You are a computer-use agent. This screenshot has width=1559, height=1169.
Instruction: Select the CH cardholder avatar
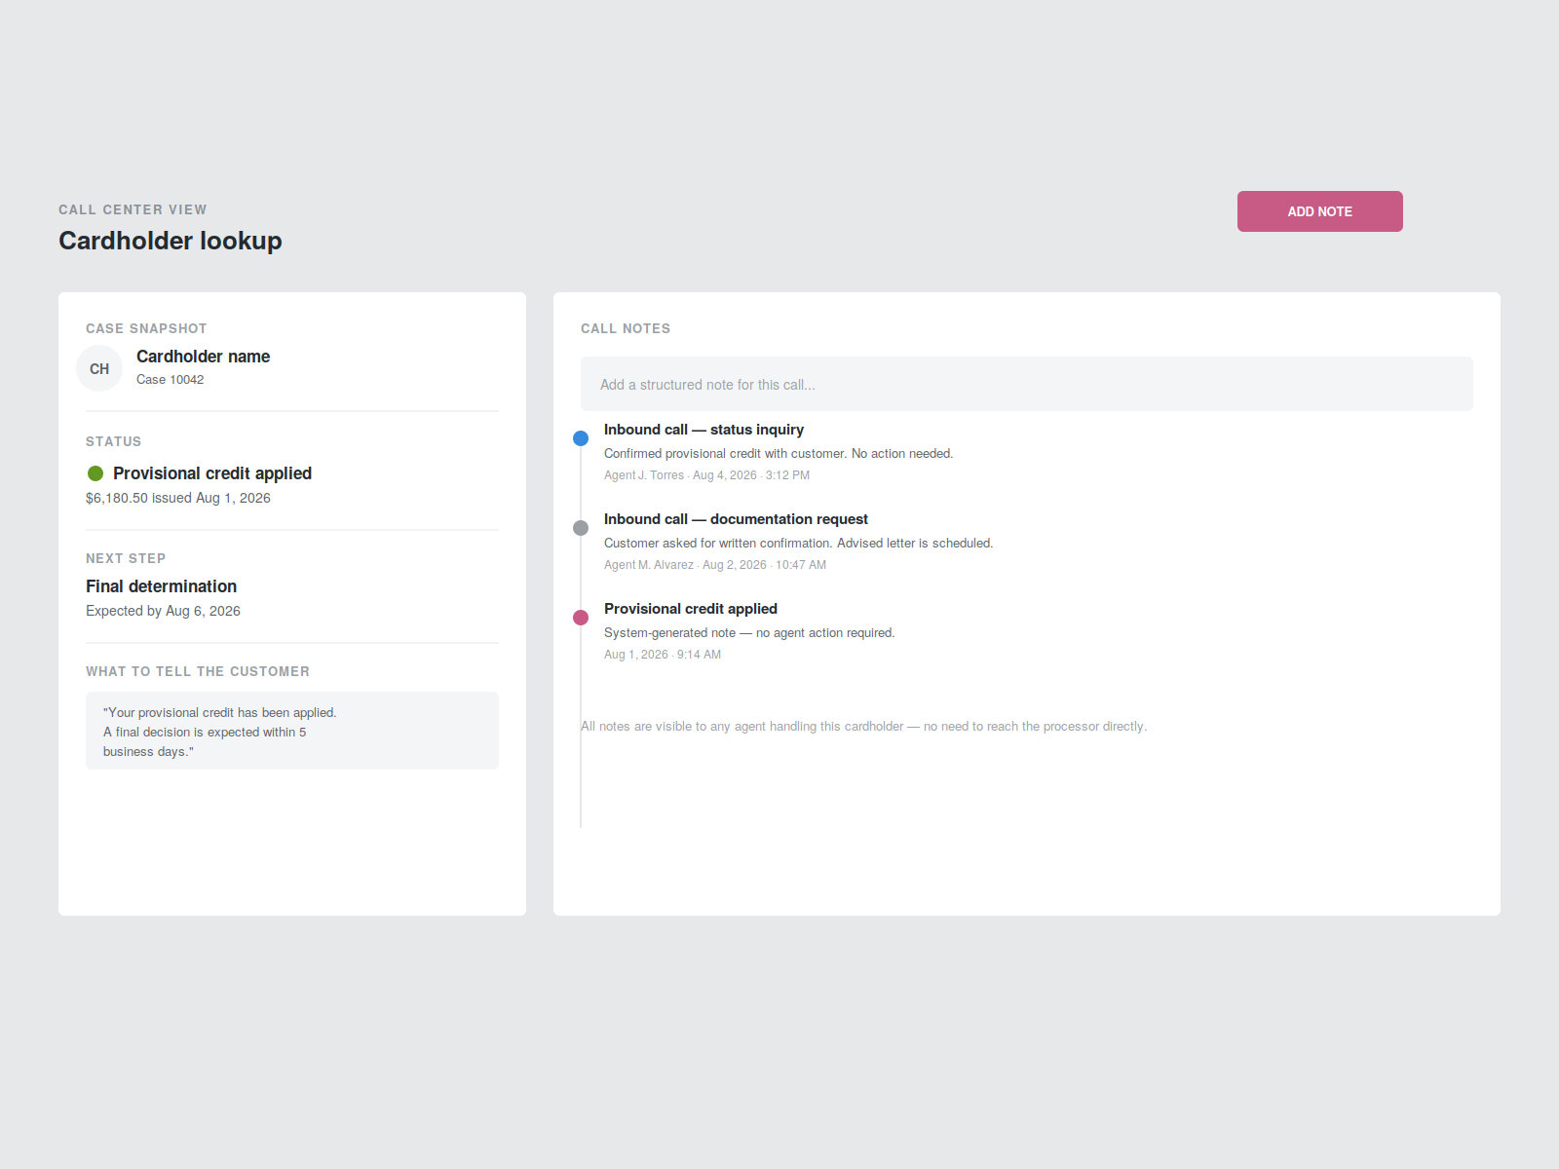point(99,368)
